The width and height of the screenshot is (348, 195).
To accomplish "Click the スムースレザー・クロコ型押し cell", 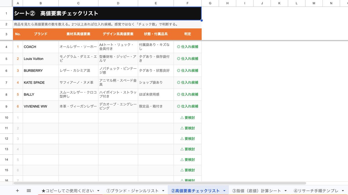I will pyautogui.click(x=78, y=94).
